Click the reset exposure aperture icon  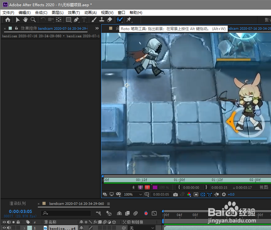[x=224, y=195]
